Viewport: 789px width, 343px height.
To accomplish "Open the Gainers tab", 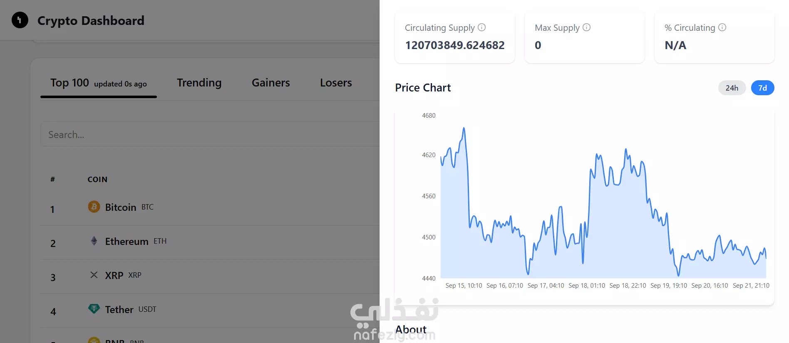I will pos(270,83).
